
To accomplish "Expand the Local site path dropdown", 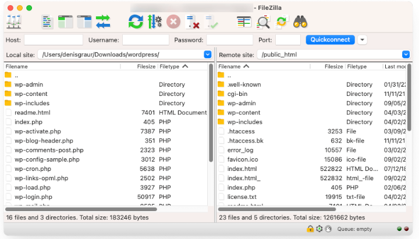I will (x=208, y=55).
